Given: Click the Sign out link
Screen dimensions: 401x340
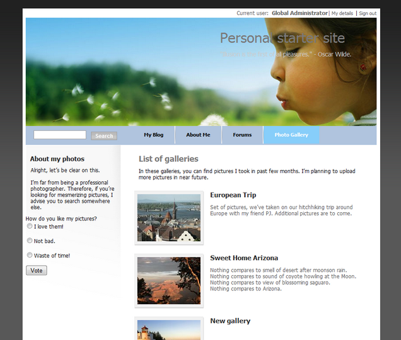Looking at the screenshot, I should point(368,13).
